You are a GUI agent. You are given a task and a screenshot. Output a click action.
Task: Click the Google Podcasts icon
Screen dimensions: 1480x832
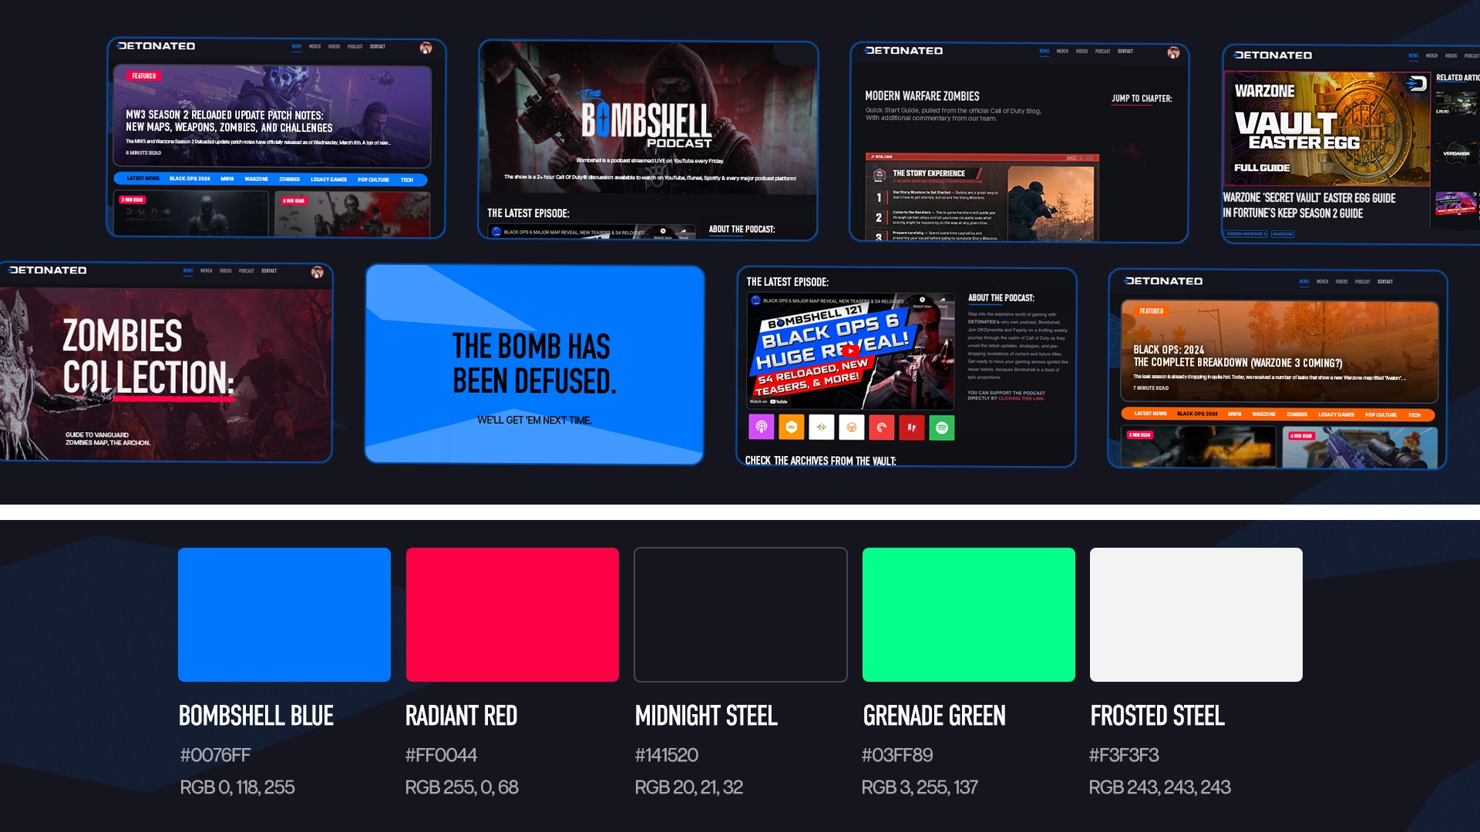tap(822, 427)
